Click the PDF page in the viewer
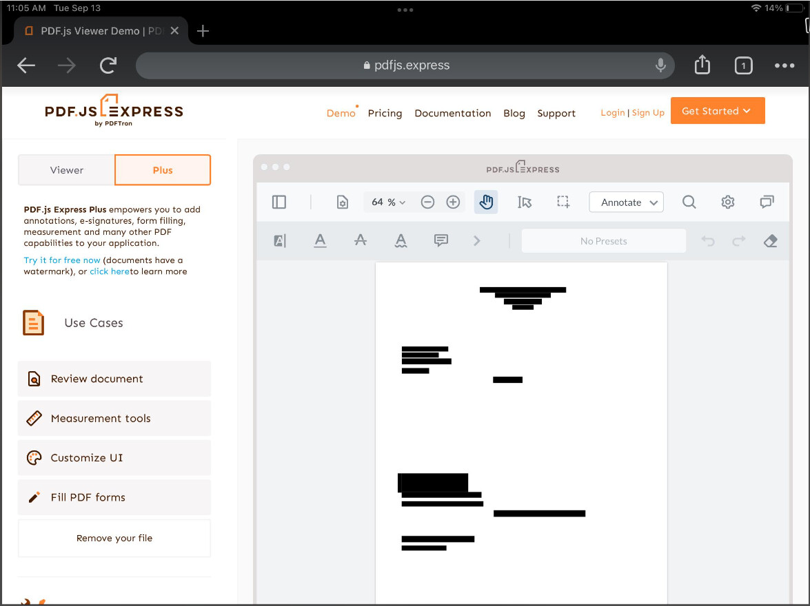The image size is (810, 606). click(x=521, y=432)
